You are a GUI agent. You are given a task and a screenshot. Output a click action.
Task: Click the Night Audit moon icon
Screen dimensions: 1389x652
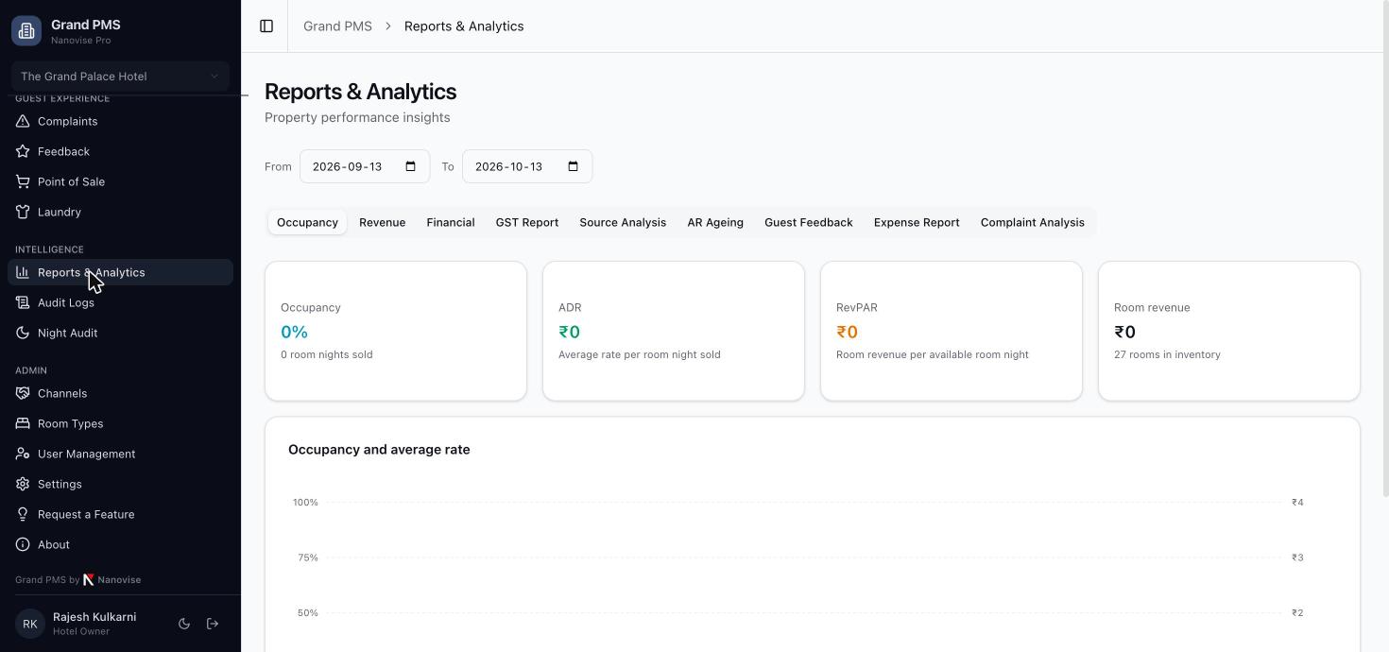pyautogui.click(x=23, y=333)
